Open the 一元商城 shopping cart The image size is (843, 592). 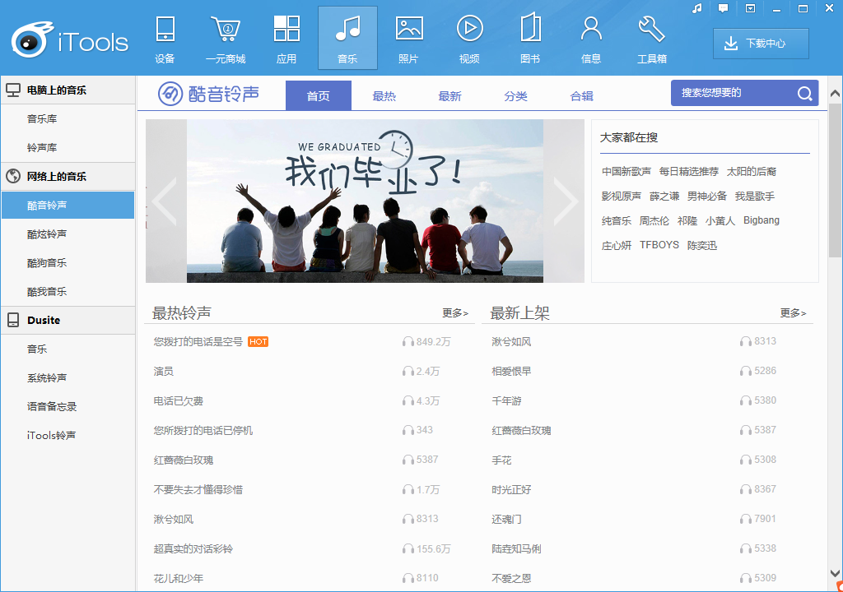click(226, 39)
